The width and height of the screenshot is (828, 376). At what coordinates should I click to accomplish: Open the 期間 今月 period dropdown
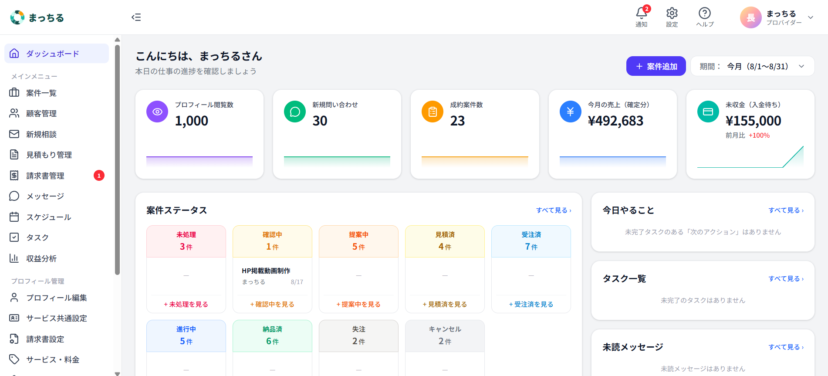[753, 66]
